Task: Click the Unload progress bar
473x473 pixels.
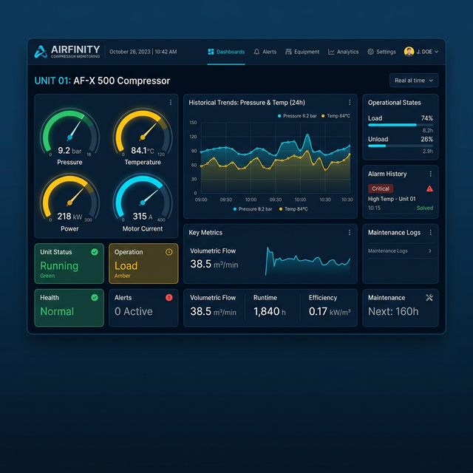Action: coord(401,146)
